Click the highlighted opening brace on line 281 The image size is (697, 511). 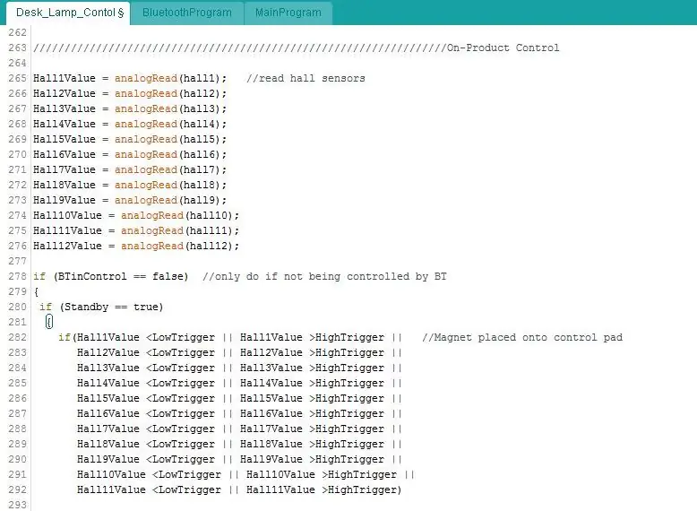coord(49,322)
